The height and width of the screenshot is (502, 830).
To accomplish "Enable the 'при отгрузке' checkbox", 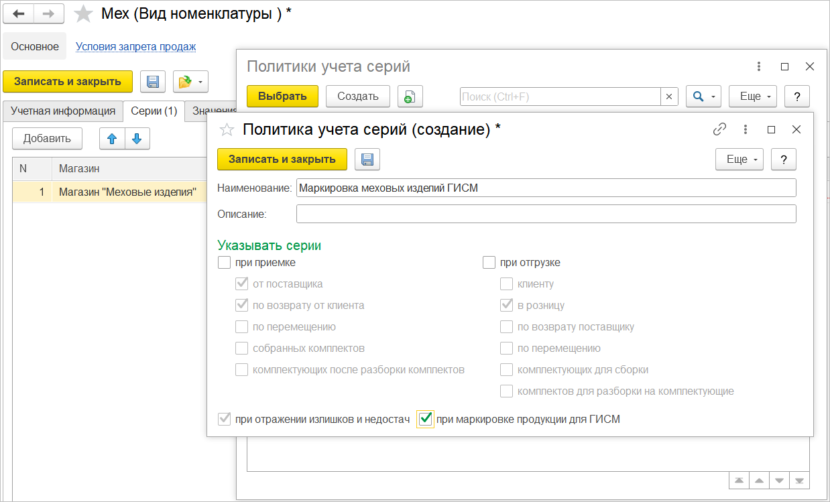I will [489, 263].
